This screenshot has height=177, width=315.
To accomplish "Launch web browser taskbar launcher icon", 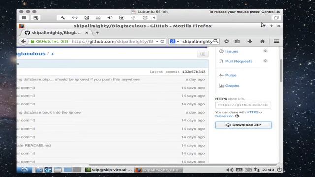I will [x=48, y=170].
